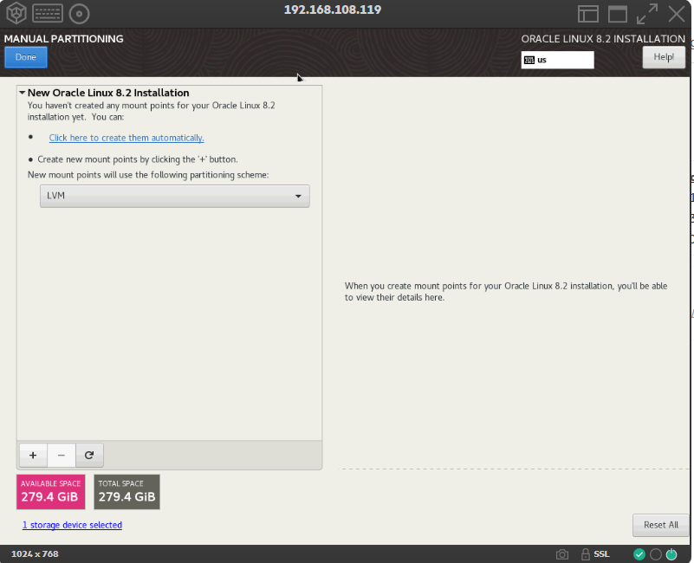The height and width of the screenshot is (563, 694).
Task: Click the Reset All button
Action: click(661, 525)
